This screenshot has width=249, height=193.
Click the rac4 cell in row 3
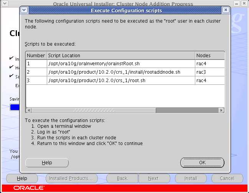210,81
